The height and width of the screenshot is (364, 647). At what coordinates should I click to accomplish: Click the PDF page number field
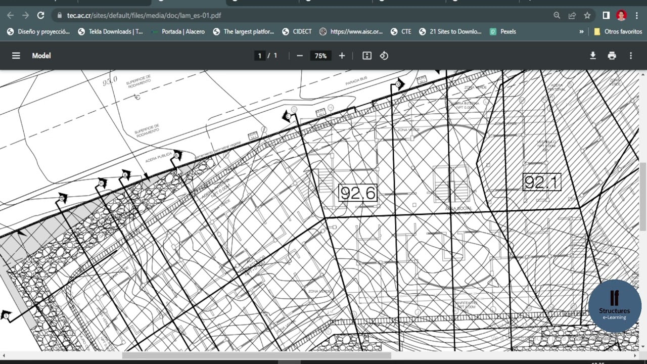pos(260,56)
